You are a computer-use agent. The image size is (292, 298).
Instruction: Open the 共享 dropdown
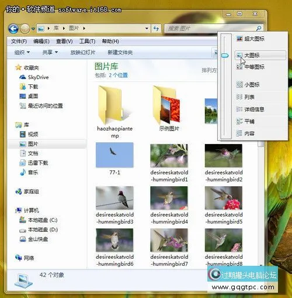[x=50, y=52]
